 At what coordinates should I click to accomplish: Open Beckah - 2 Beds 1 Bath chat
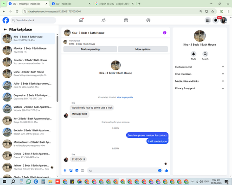[x=28, y=132]
